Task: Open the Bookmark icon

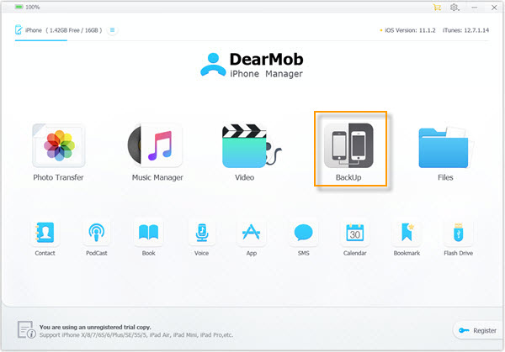Action: click(x=407, y=233)
